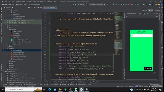Open the app run configuration dropdown
This screenshot has width=164, height=92.
[81, 5]
